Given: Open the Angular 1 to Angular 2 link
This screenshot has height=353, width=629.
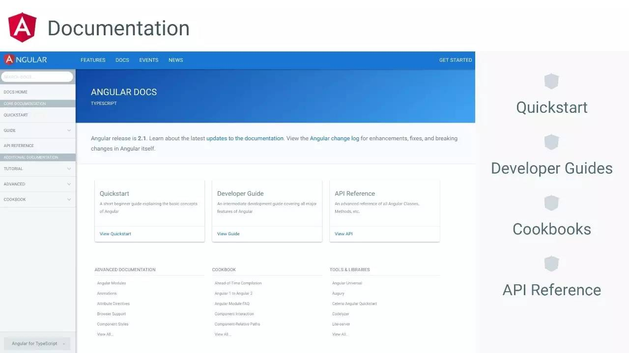Looking at the screenshot, I should point(233,294).
